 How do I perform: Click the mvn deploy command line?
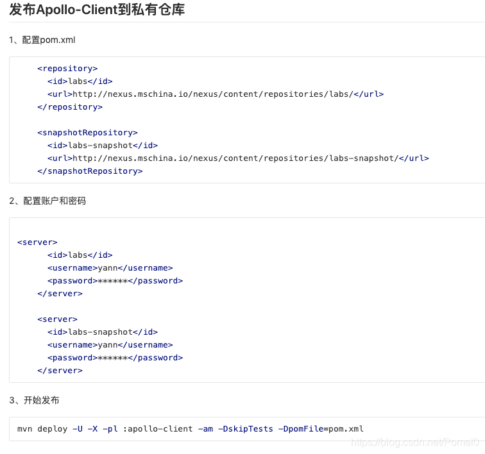pos(191,429)
